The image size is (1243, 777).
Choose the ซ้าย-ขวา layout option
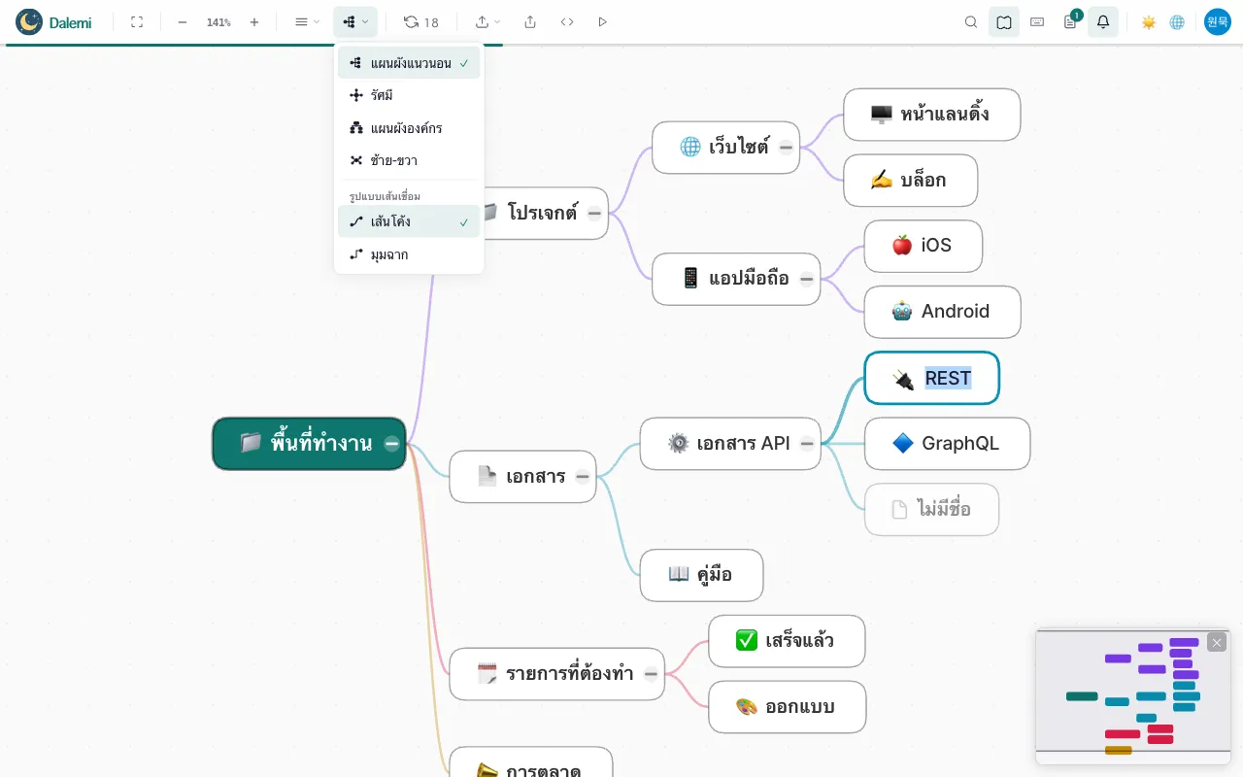(409, 160)
